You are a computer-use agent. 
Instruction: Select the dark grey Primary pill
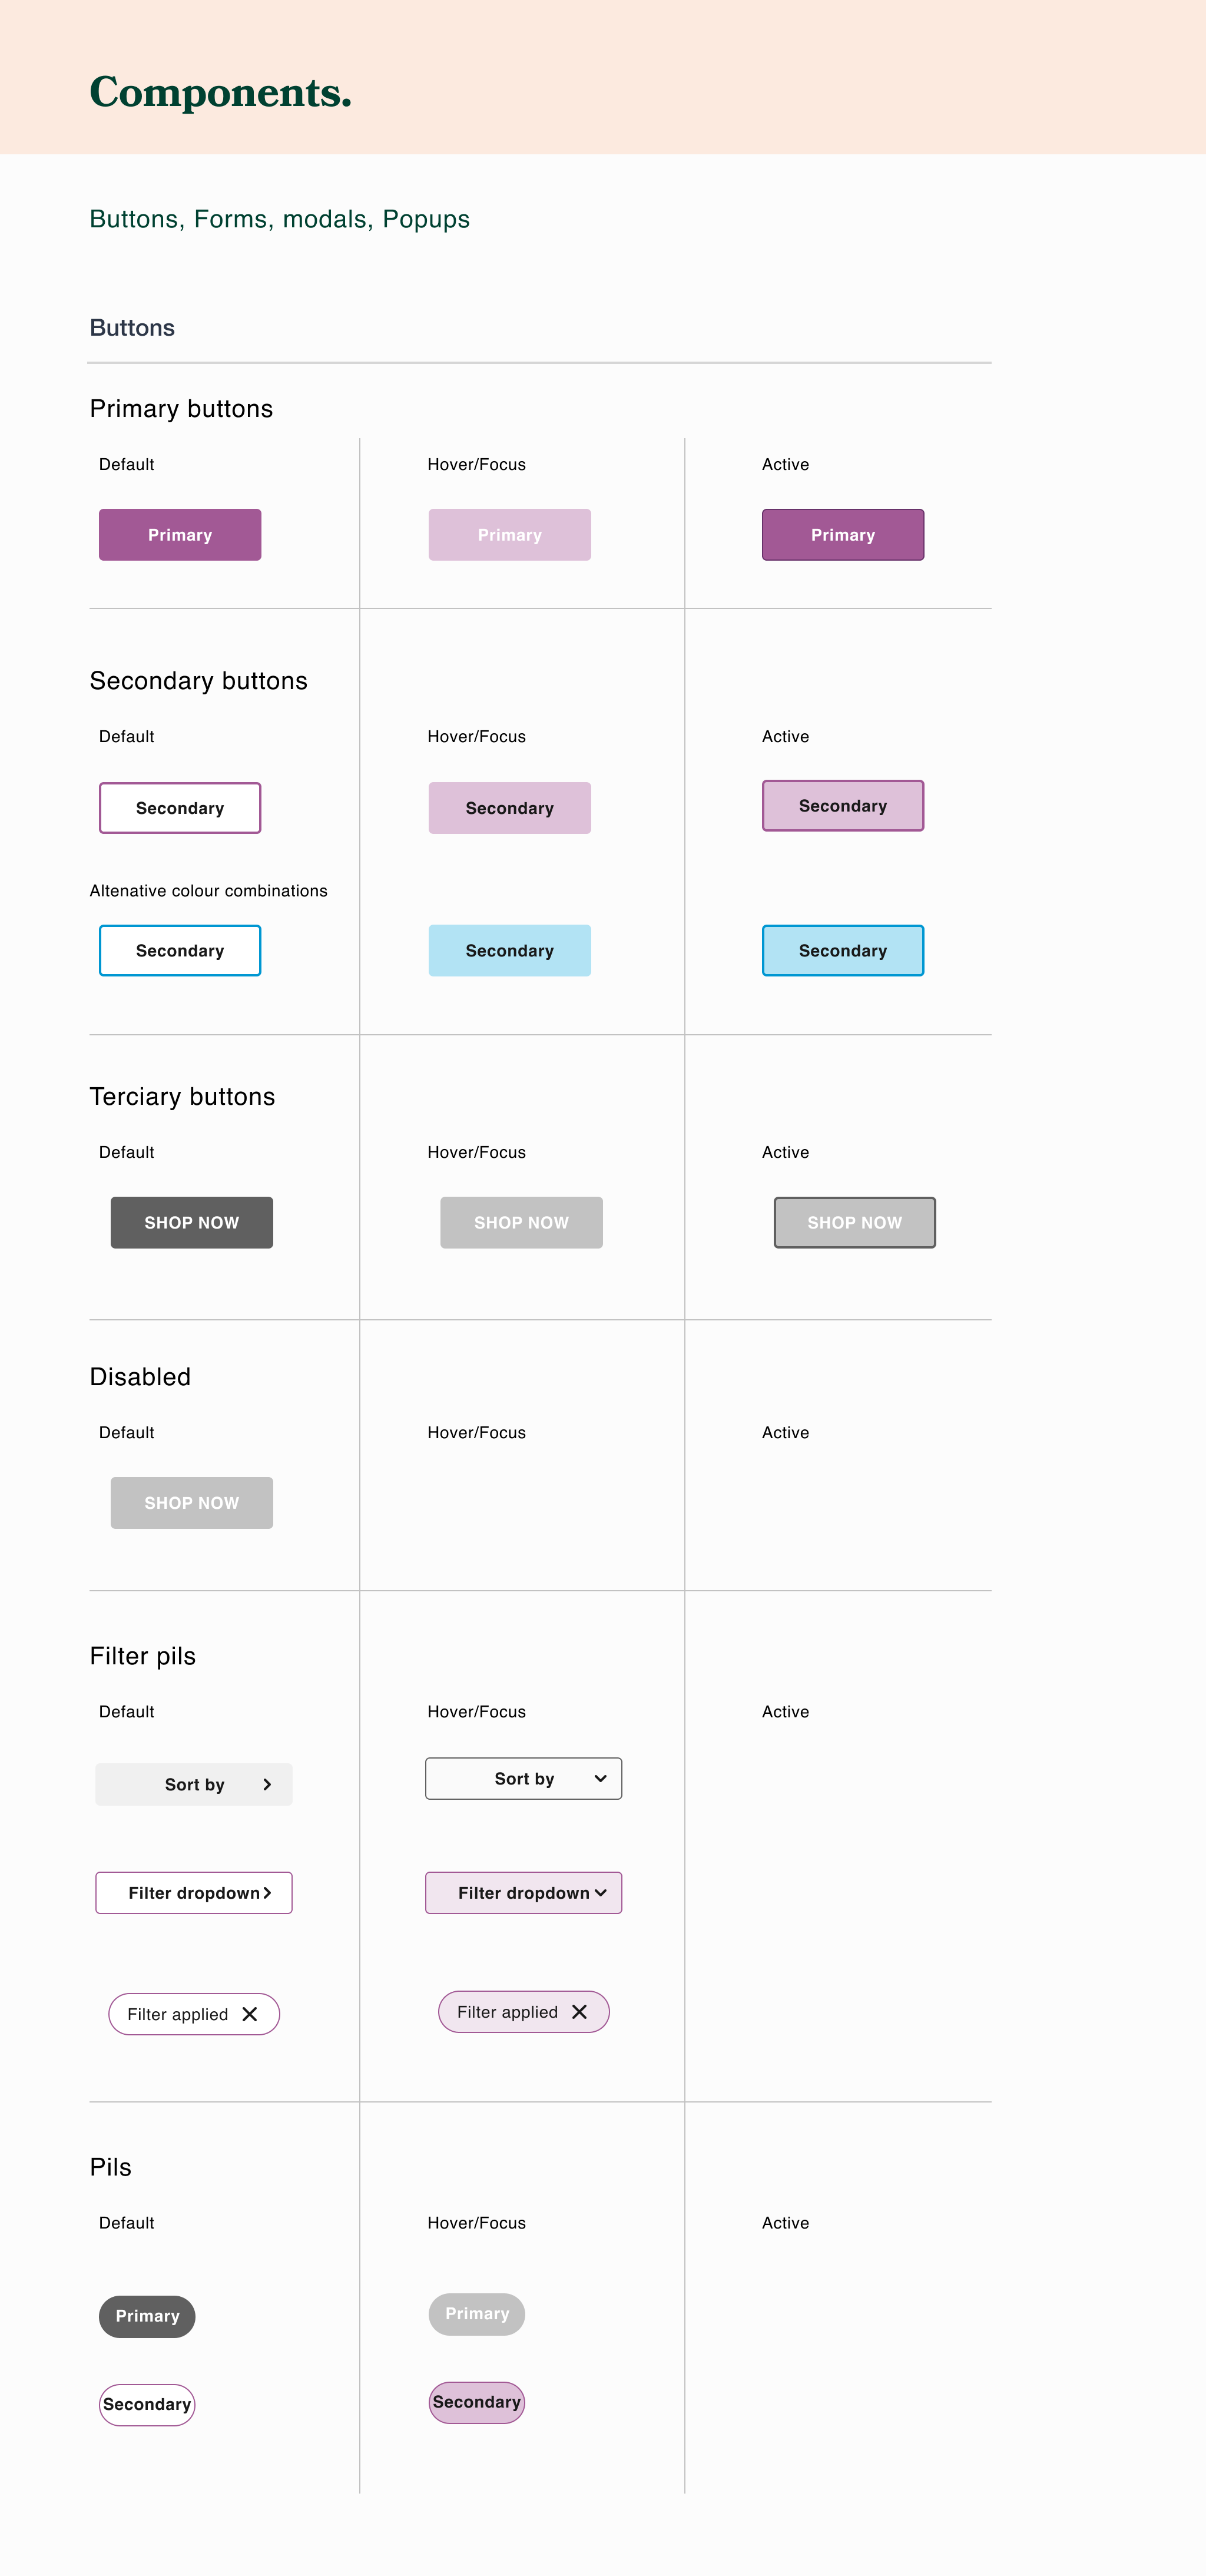pyautogui.click(x=147, y=2316)
